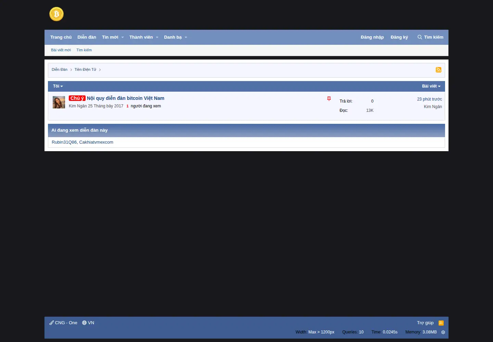The height and width of the screenshot is (342, 493).
Task: Go to Trang chủ
Action: pos(61,37)
